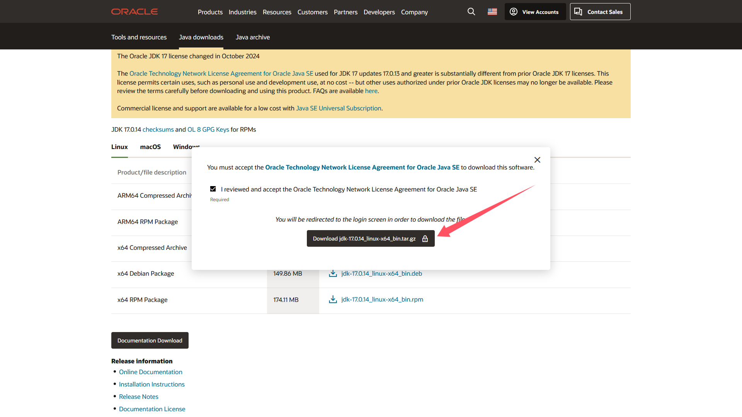The width and height of the screenshot is (742, 417).
Task: Click the x64 Debian Package row text
Action: [x=146, y=273]
